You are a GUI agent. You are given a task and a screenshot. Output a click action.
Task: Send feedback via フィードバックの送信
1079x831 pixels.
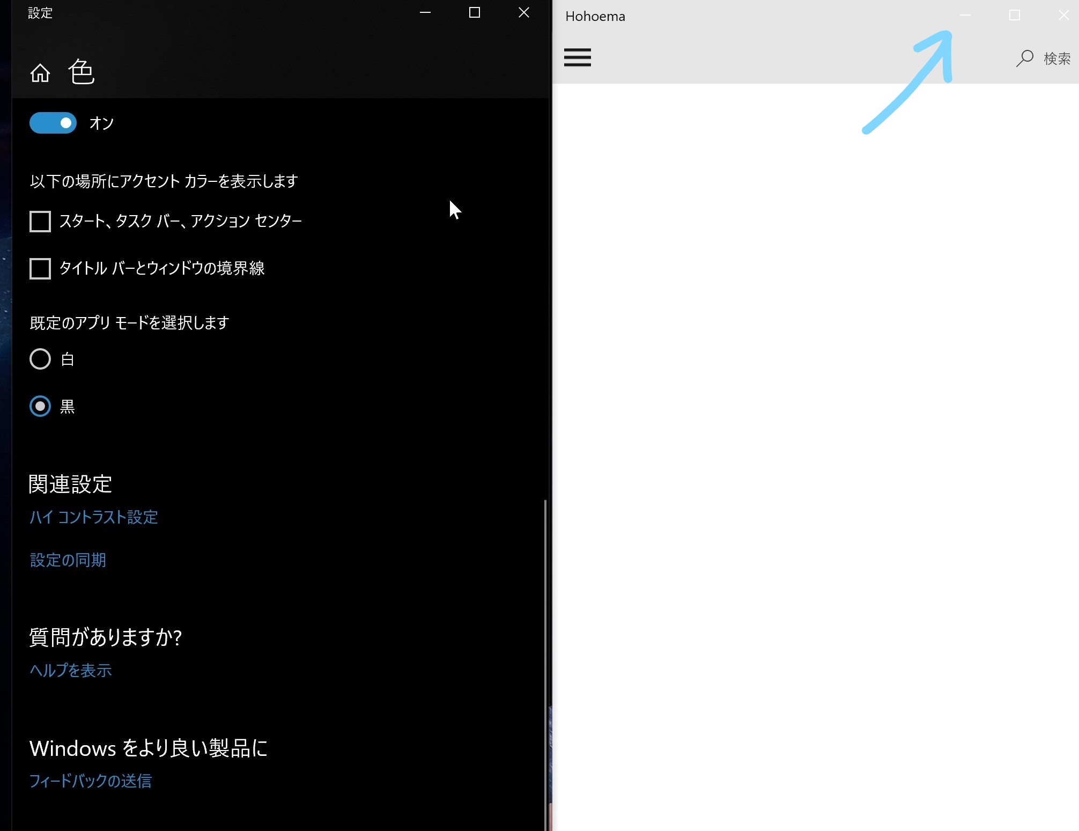click(x=91, y=781)
